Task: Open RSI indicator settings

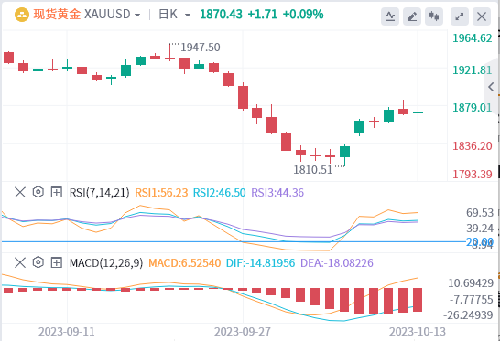Action: [x=38, y=192]
